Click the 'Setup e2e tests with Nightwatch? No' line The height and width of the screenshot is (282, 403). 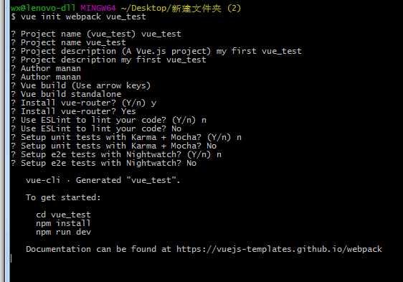103,163
